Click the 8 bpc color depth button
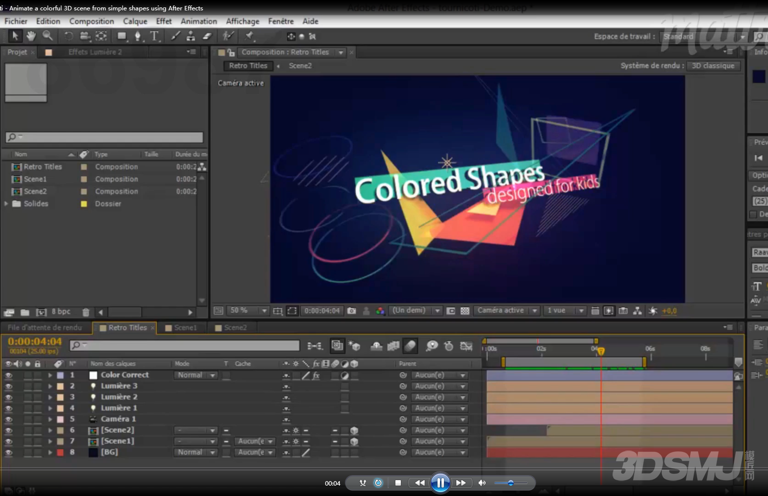The height and width of the screenshot is (496, 768). (x=61, y=312)
